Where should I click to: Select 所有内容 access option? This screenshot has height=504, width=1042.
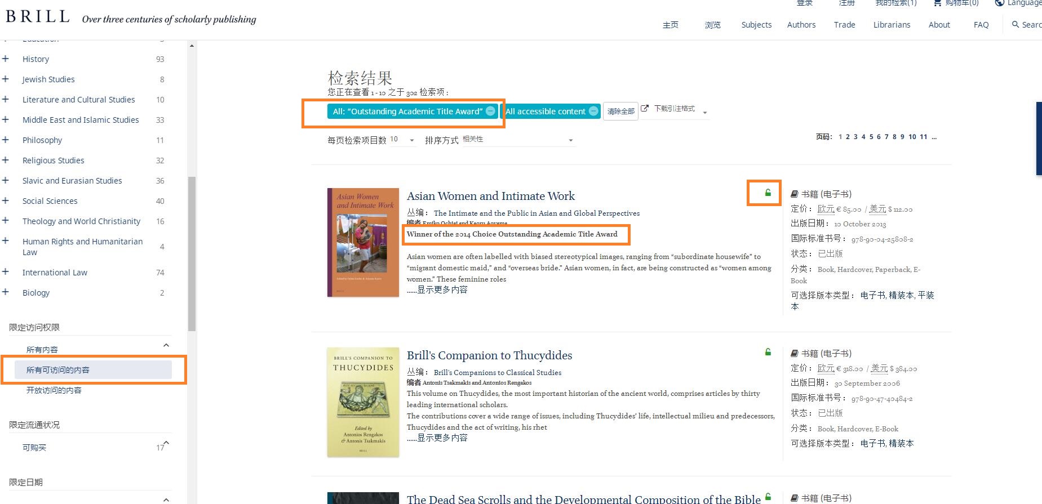[x=42, y=350]
